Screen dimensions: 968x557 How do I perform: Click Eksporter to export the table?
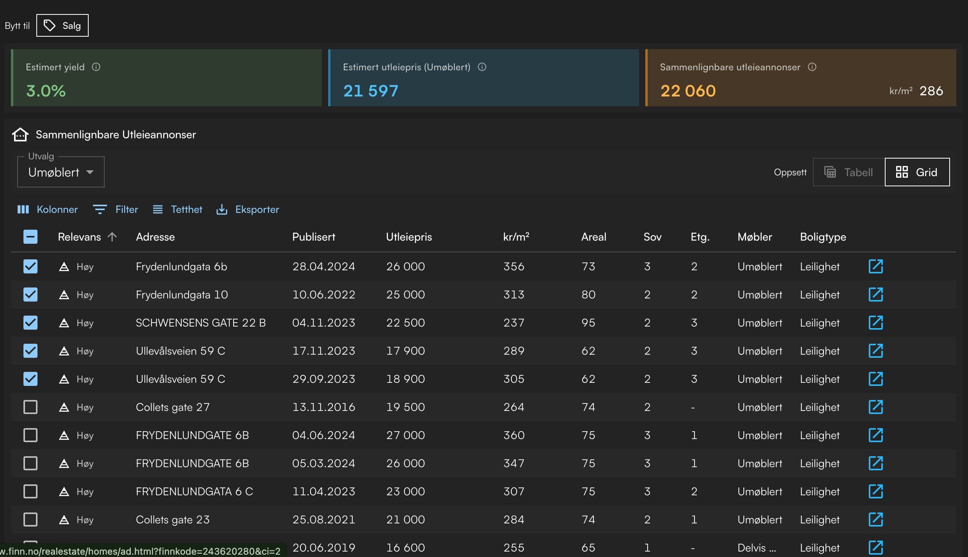[x=248, y=209]
